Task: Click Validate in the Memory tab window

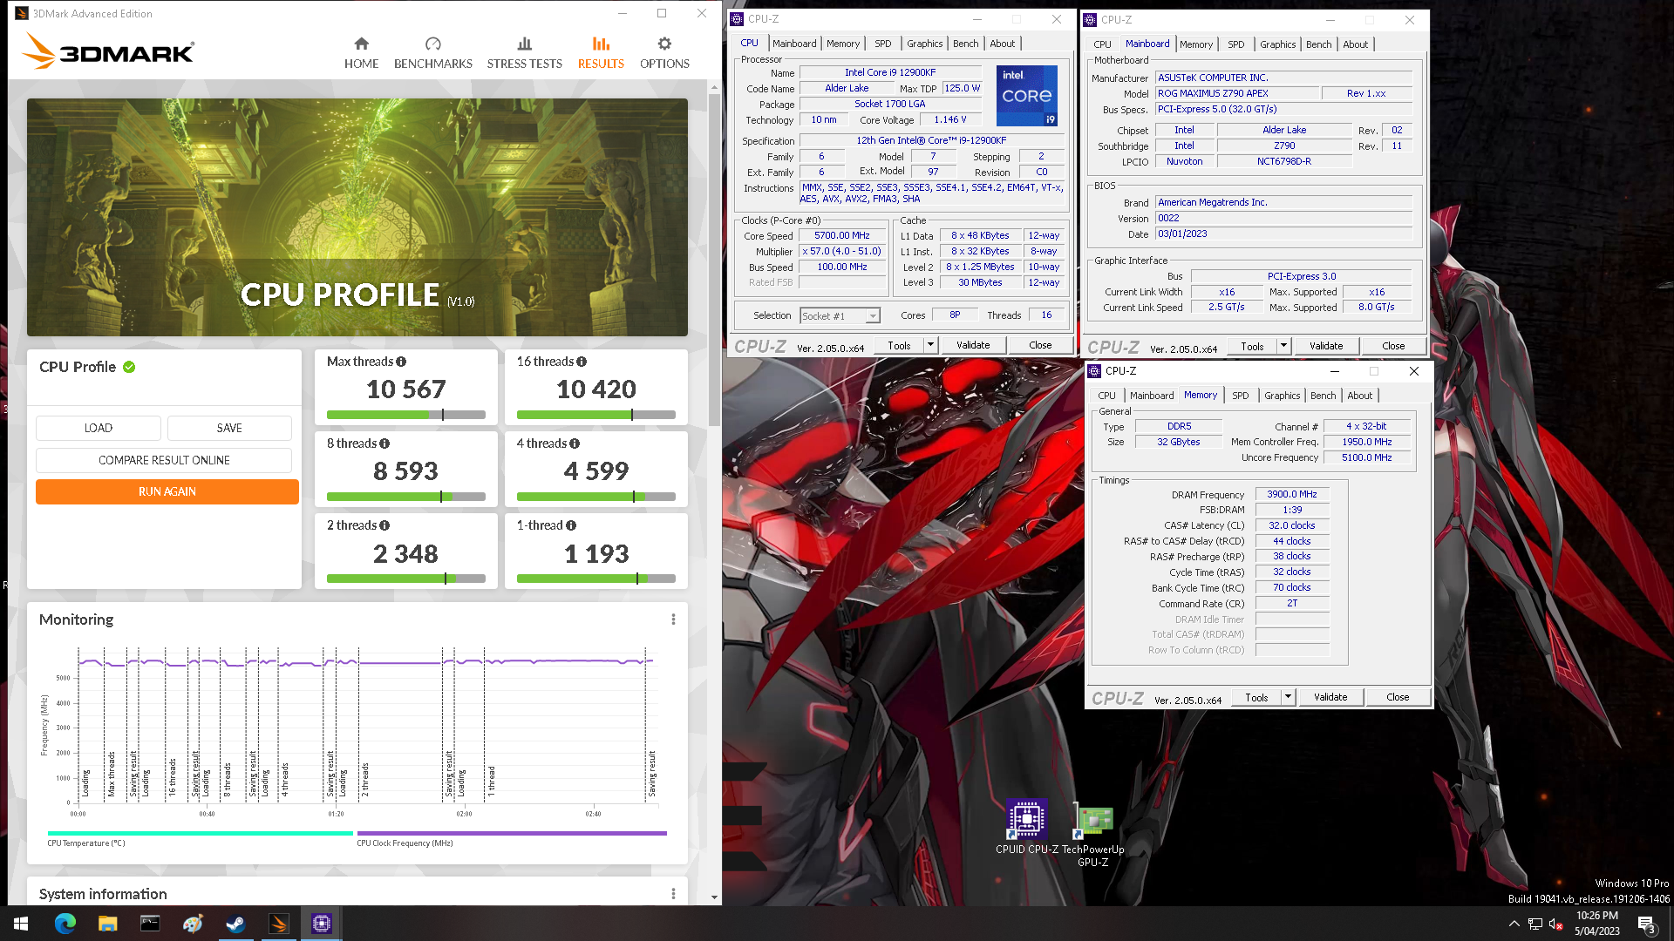Action: tap(1330, 697)
